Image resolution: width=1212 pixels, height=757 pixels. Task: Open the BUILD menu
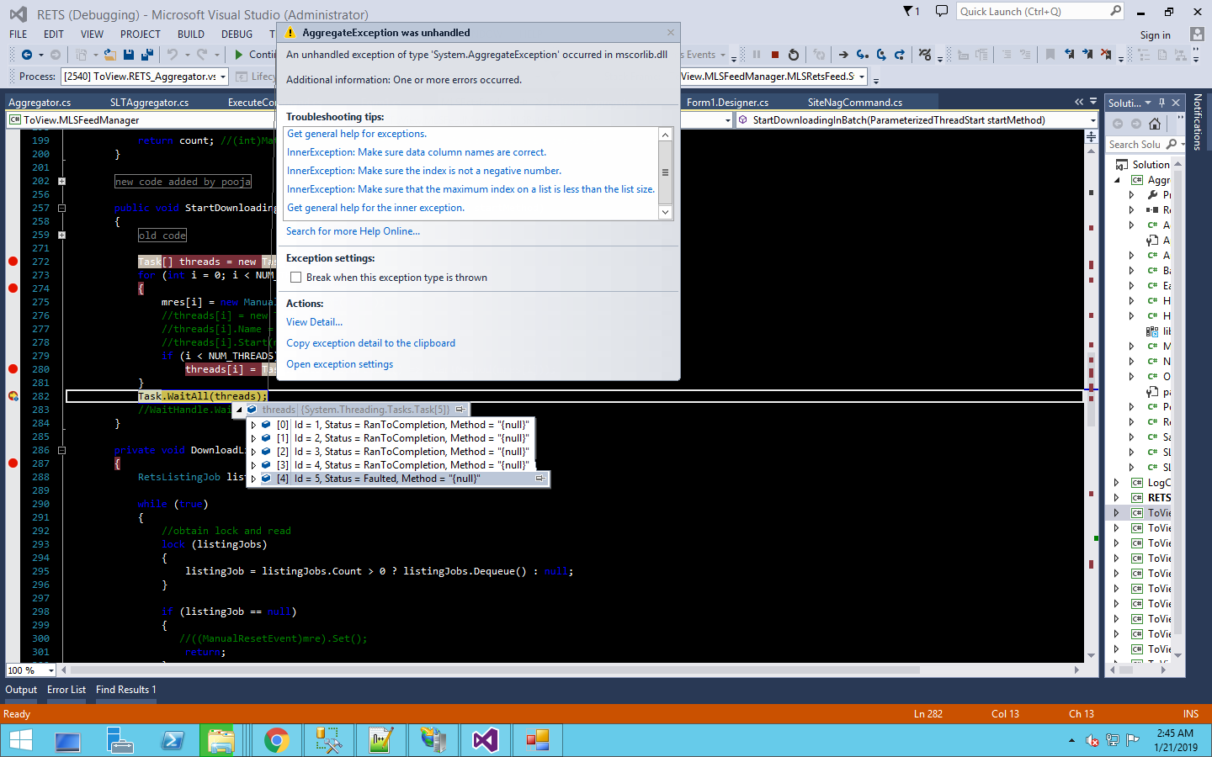click(190, 34)
